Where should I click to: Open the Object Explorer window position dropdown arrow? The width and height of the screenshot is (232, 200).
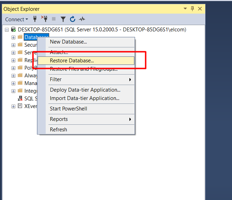185,9
